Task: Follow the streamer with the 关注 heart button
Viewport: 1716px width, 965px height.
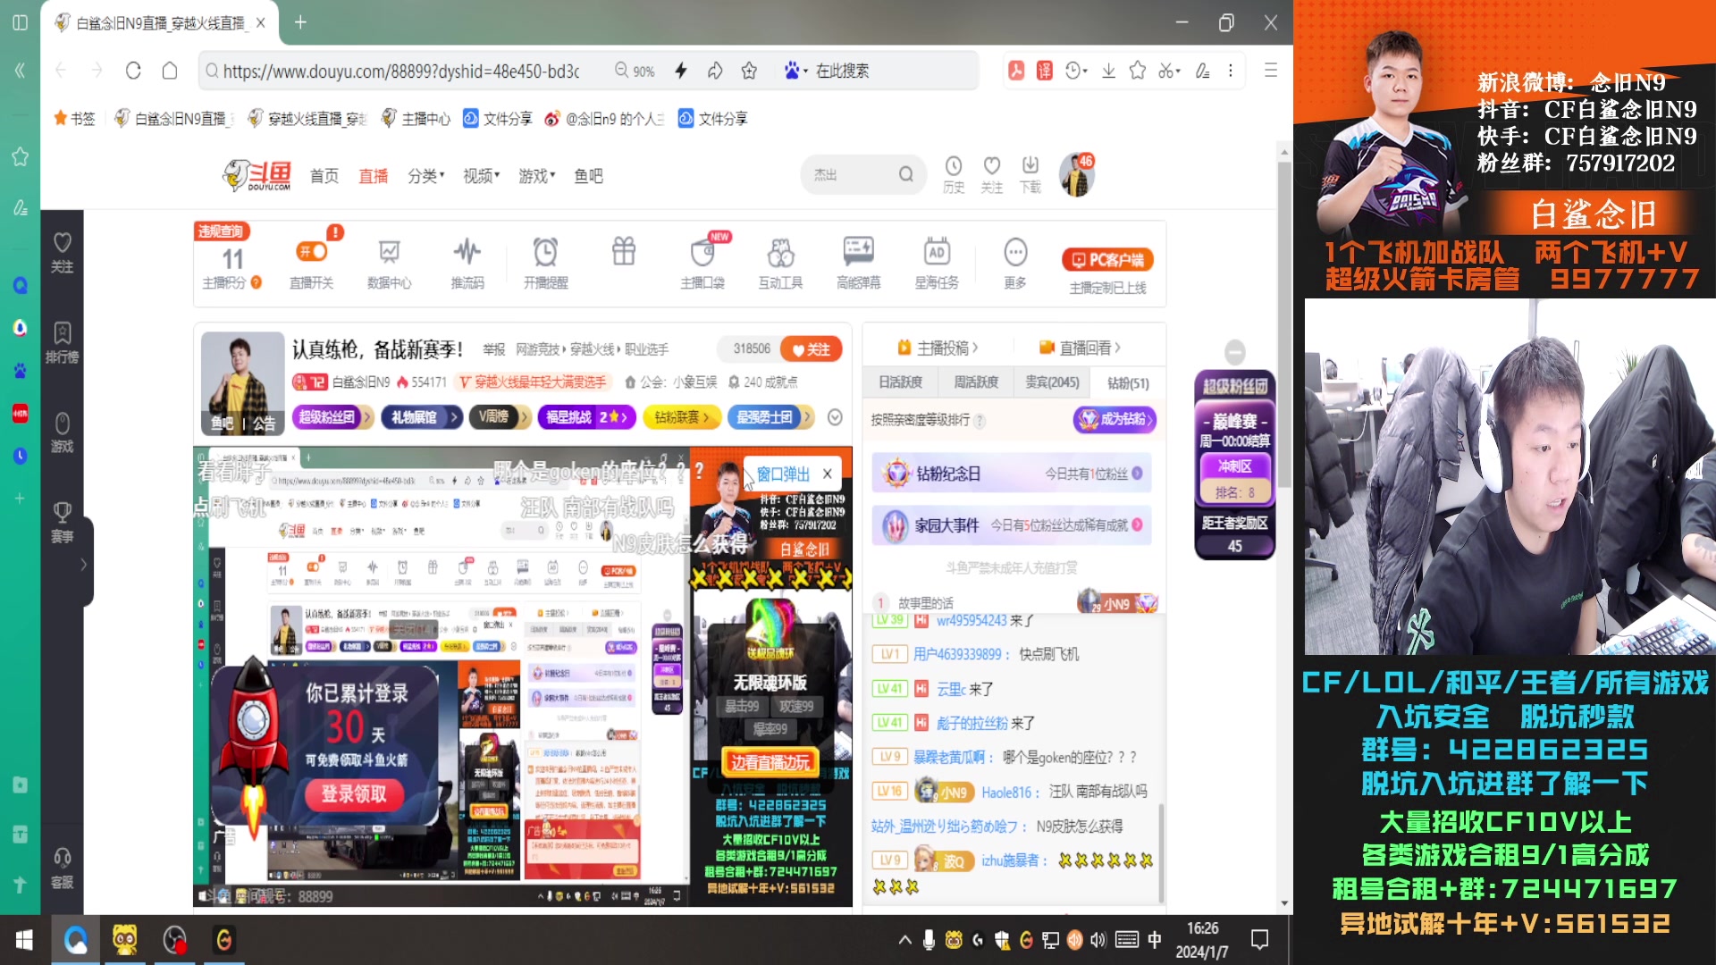Action: tap(809, 349)
